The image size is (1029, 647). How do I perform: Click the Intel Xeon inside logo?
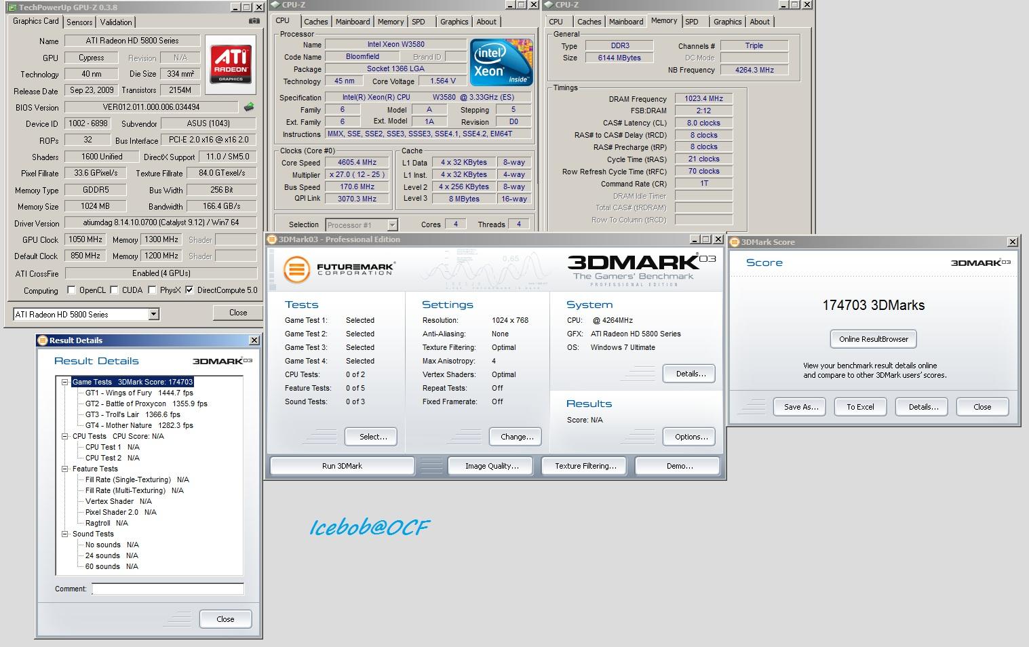point(502,62)
